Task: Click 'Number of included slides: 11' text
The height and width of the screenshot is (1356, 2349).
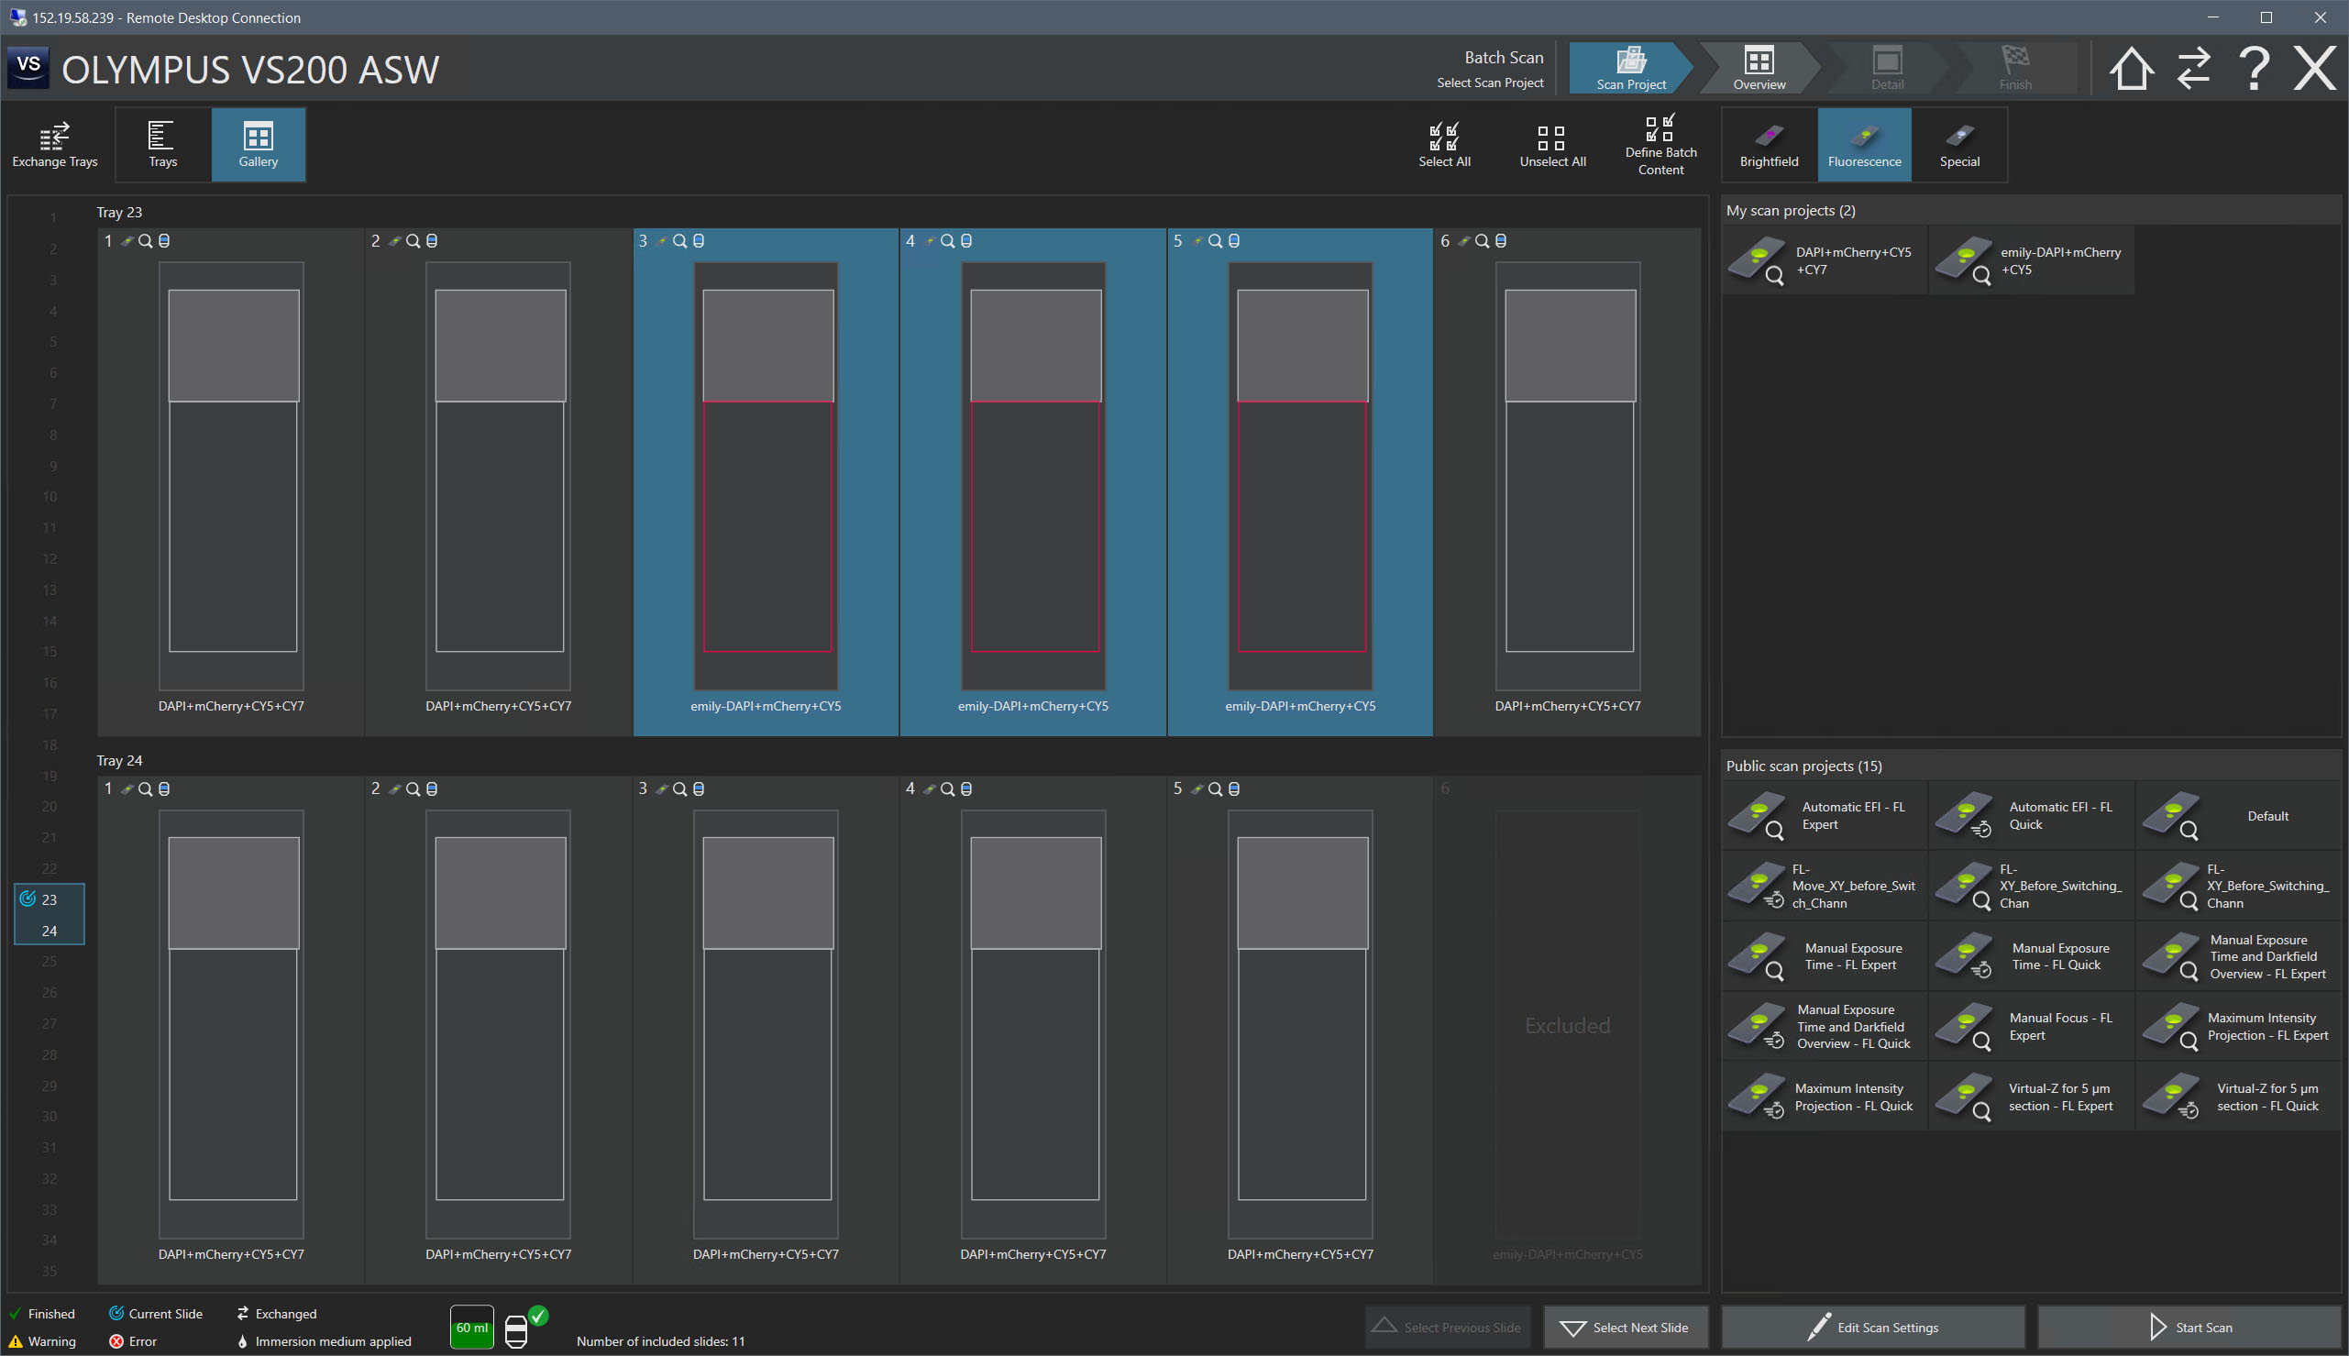Action: click(660, 1342)
